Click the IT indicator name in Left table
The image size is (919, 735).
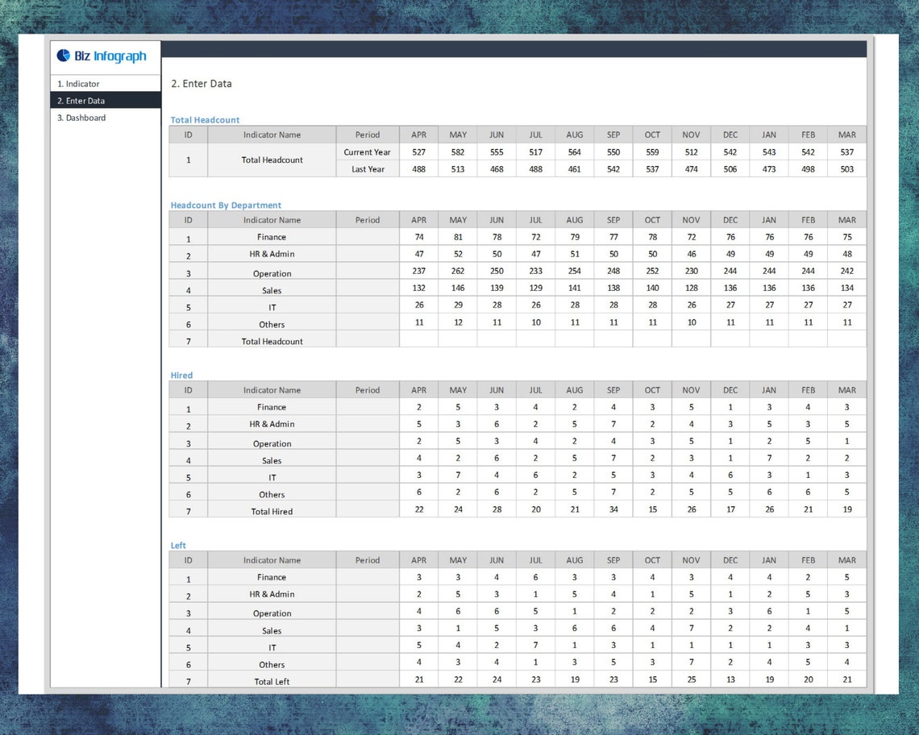[272, 646]
